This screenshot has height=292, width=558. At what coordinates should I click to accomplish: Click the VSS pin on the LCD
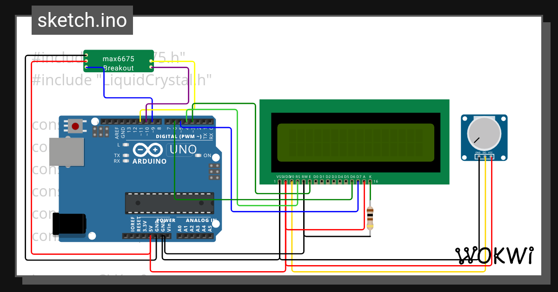[x=279, y=182]
